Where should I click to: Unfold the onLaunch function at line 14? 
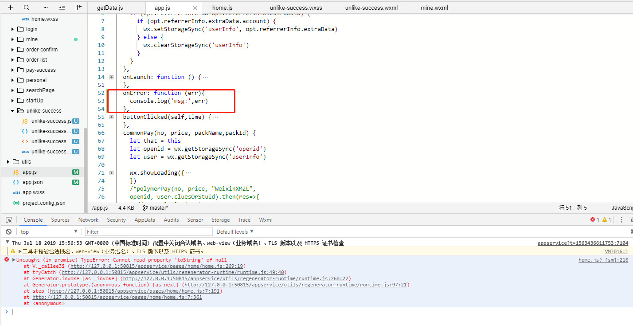point(111,77)
